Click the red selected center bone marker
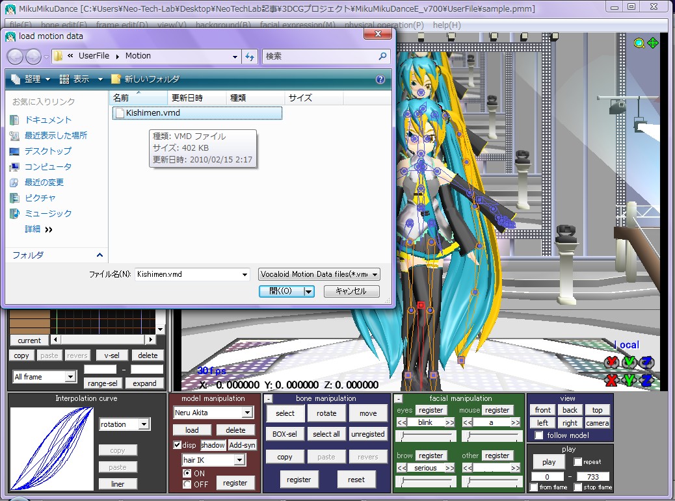The image size is (675, 501). click(x=421, y=305)
